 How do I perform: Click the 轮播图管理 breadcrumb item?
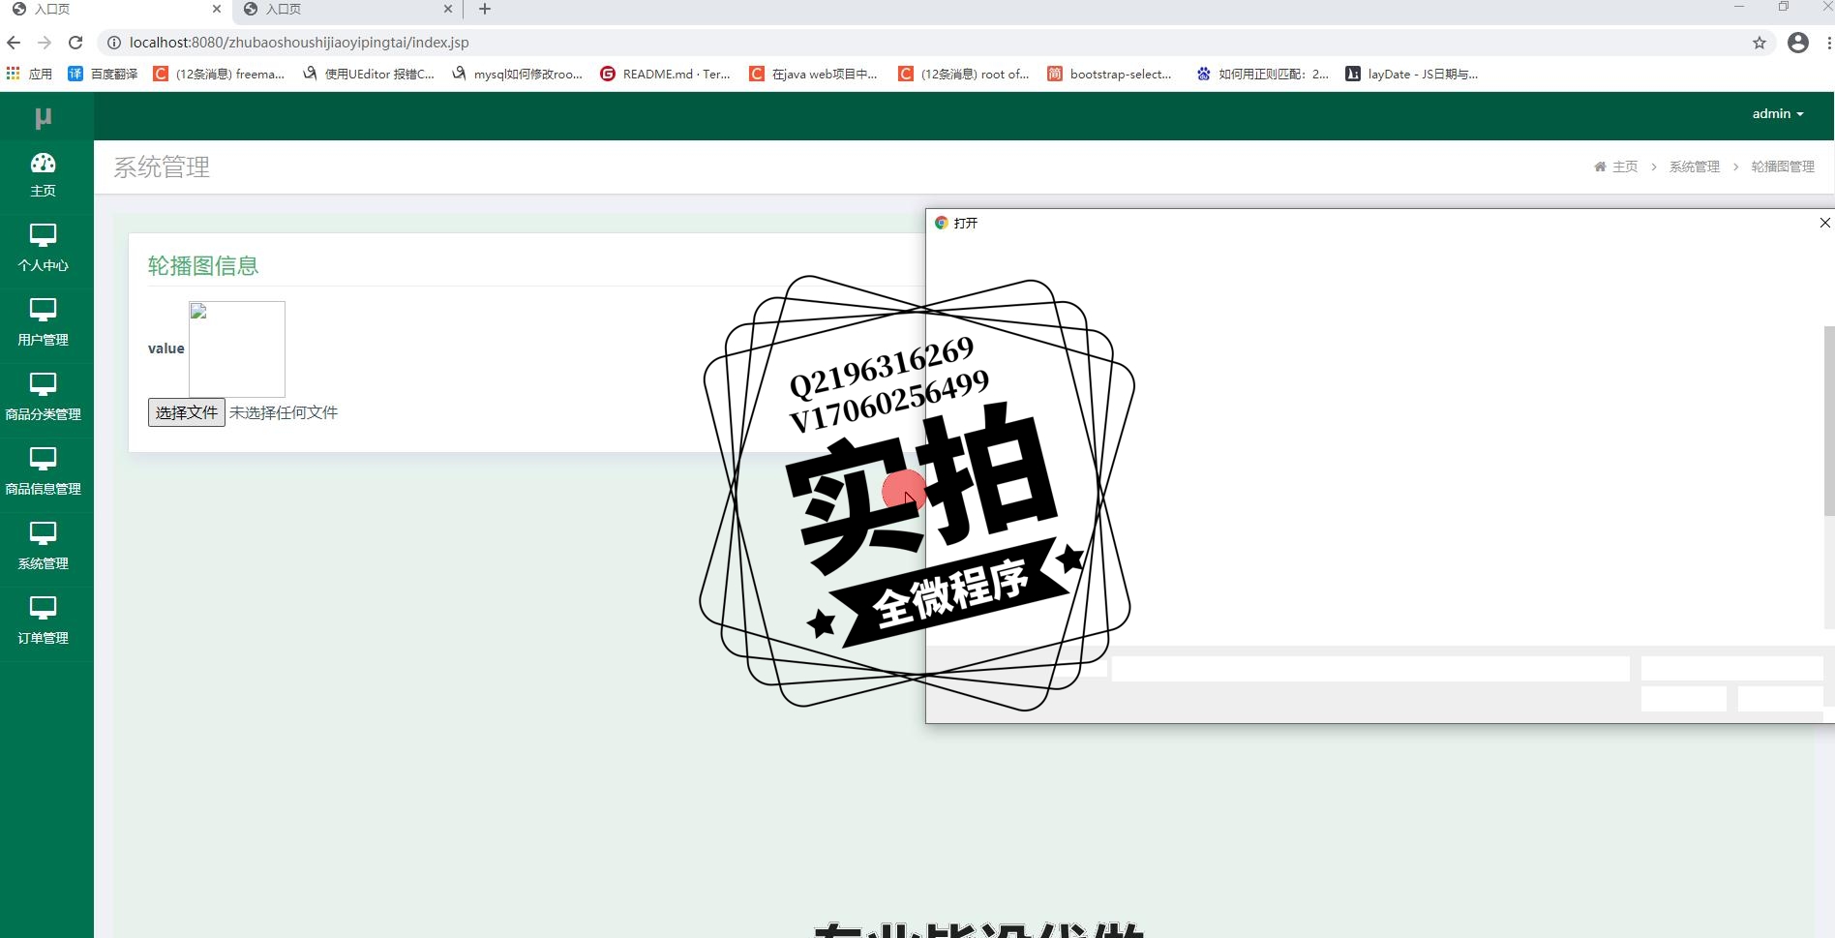(1783, 166)
